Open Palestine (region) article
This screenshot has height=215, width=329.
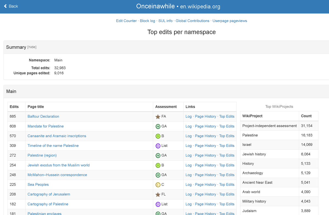(42, 155)
